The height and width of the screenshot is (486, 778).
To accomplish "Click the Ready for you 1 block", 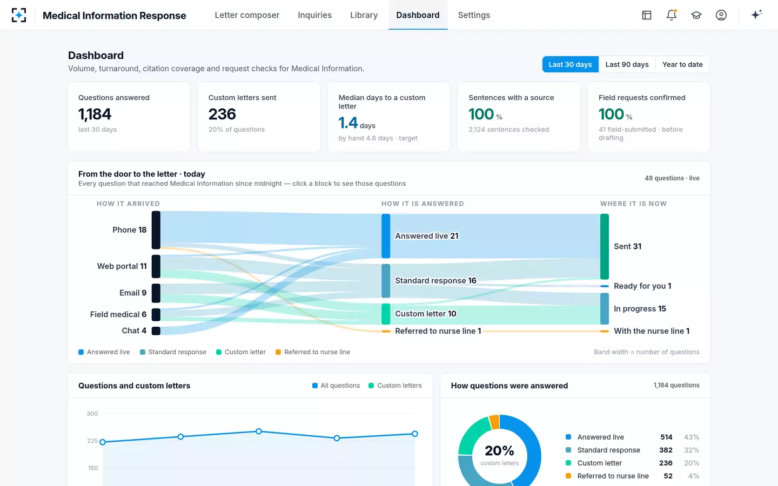I will 605,286.
